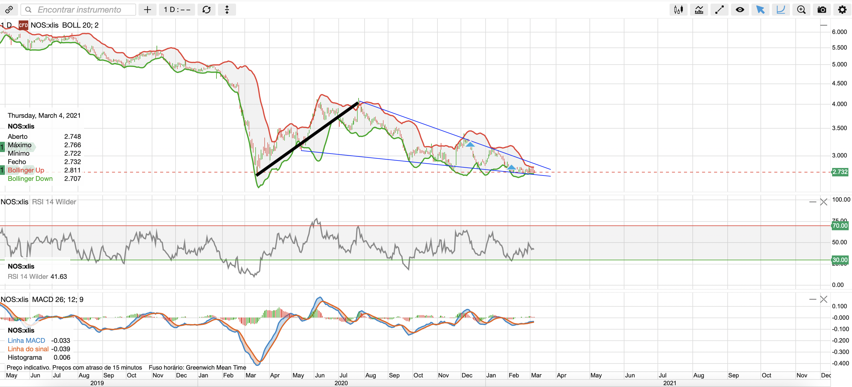
Task: Refresh the chart with reload icon
Action: tap(207, 10)
